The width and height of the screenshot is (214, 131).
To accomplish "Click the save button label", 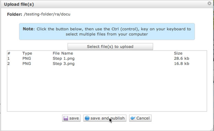I will (x=74, y=118).
